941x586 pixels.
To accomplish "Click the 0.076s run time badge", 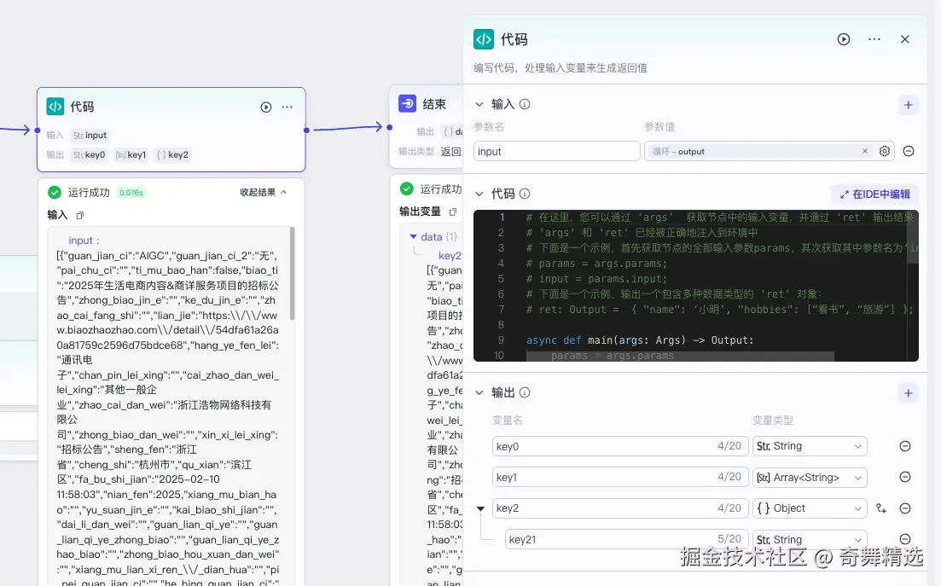I will 131,193.
